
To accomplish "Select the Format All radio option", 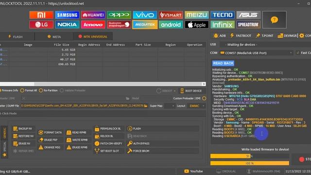I will [x=29, y=90].
